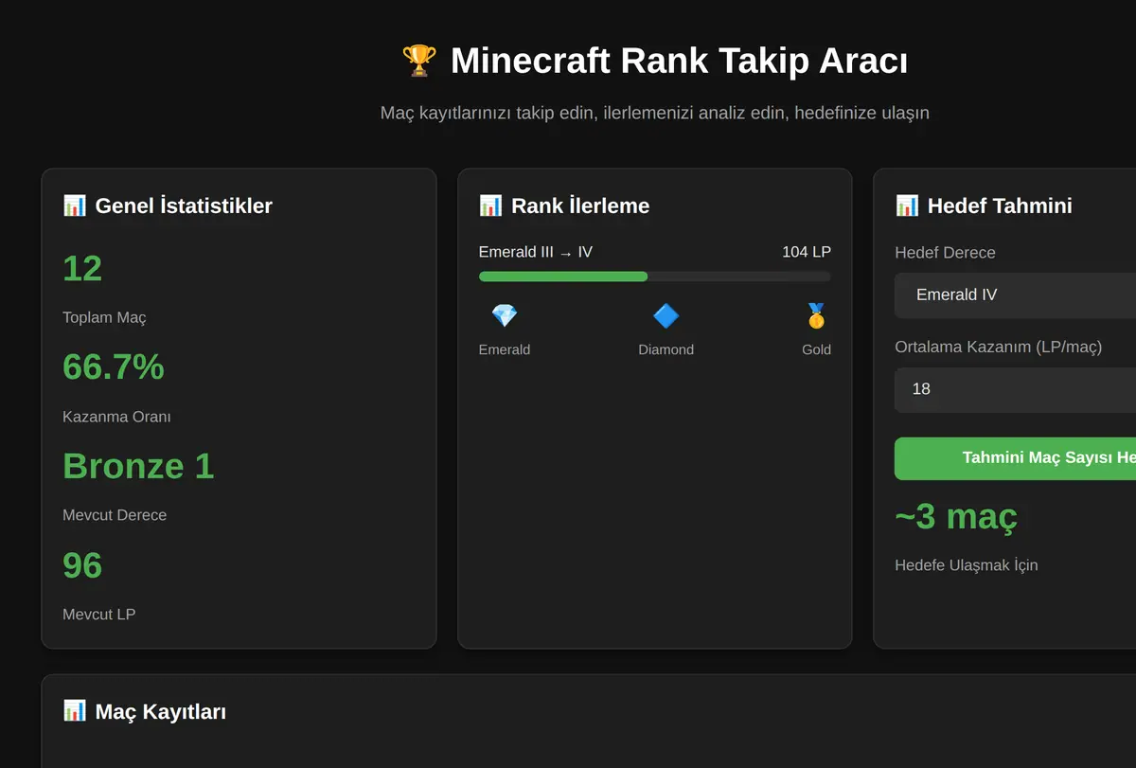The width and height of the screenshot is (1136, 768).
Task: Click the Ortalama Kazanım input containing 18
Action: point(1015,389)
